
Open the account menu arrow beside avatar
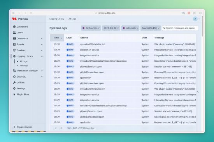tap(199, 19)
